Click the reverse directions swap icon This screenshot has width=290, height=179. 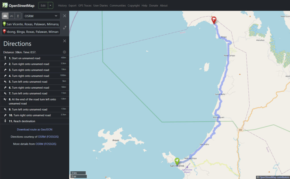point(65,28)
